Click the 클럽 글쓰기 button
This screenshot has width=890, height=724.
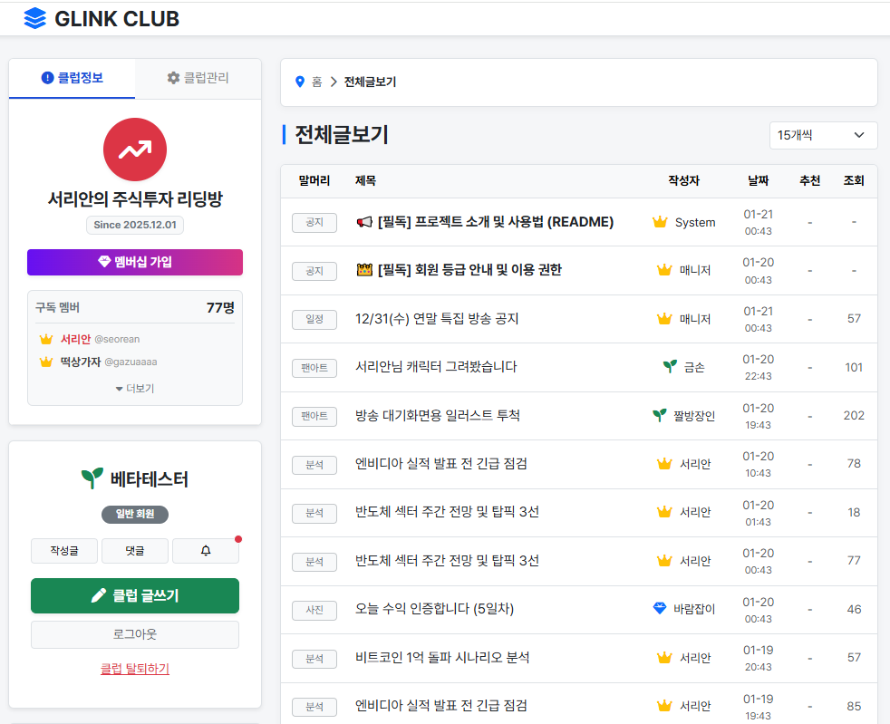pos(135,595)
